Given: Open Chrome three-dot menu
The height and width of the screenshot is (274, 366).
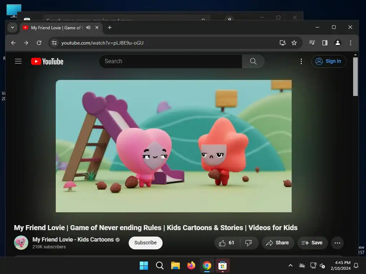Looking at the screenshot, I should tap(350, 43).
